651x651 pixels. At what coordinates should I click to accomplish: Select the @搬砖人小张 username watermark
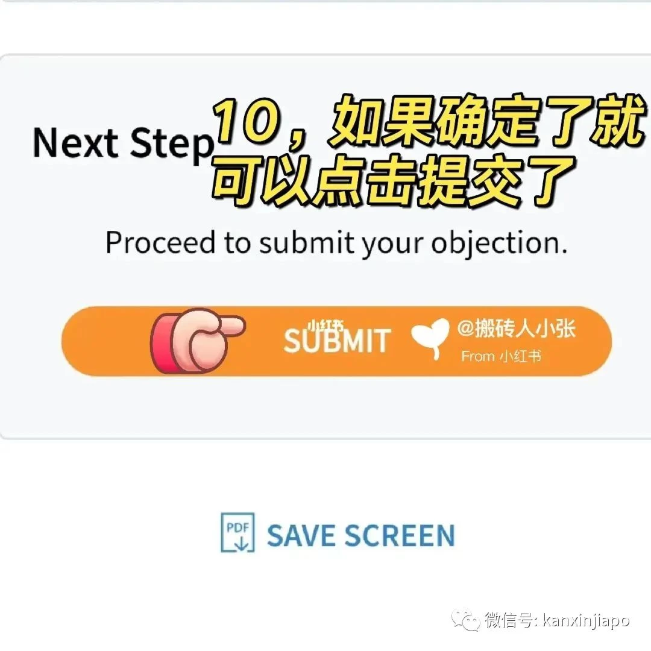(516, 329)
